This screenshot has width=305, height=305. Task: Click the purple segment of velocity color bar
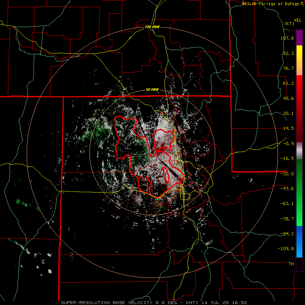299,38
